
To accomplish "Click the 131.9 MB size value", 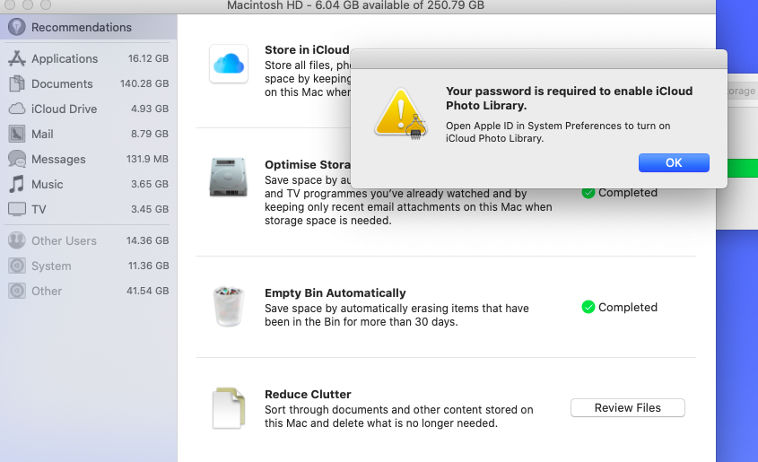I will [x=147, y=159].
